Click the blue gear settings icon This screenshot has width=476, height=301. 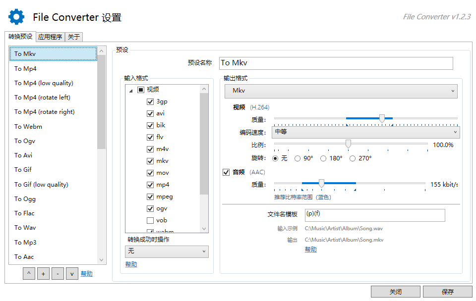pos(16,17)
